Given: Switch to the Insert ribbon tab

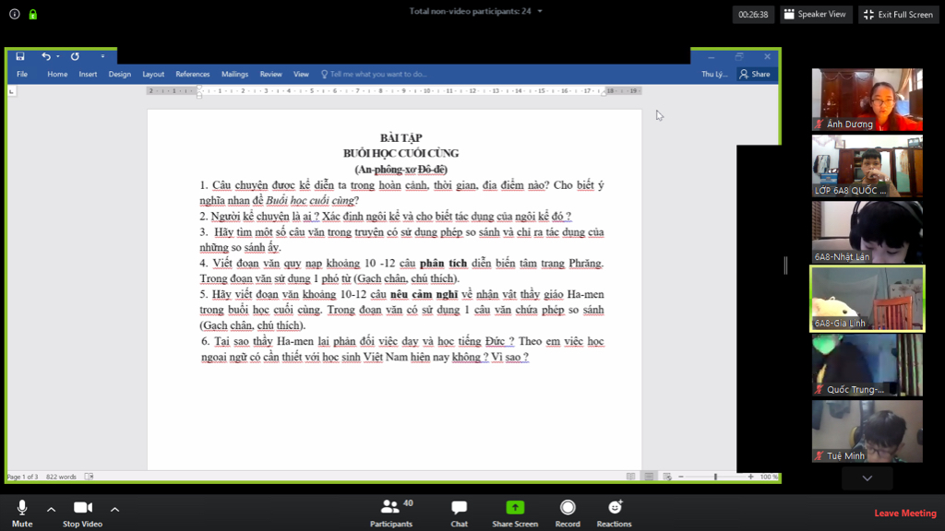Looking at the screenshot, I should pos(88,75).
